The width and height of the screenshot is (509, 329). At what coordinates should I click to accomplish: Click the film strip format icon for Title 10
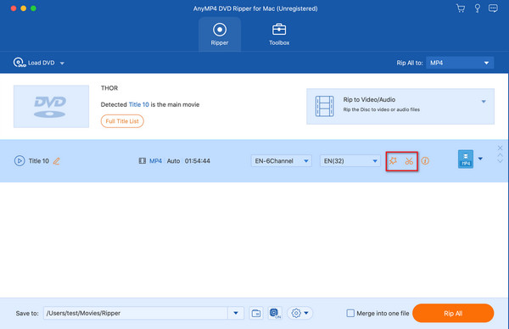(x=143, y=161)
